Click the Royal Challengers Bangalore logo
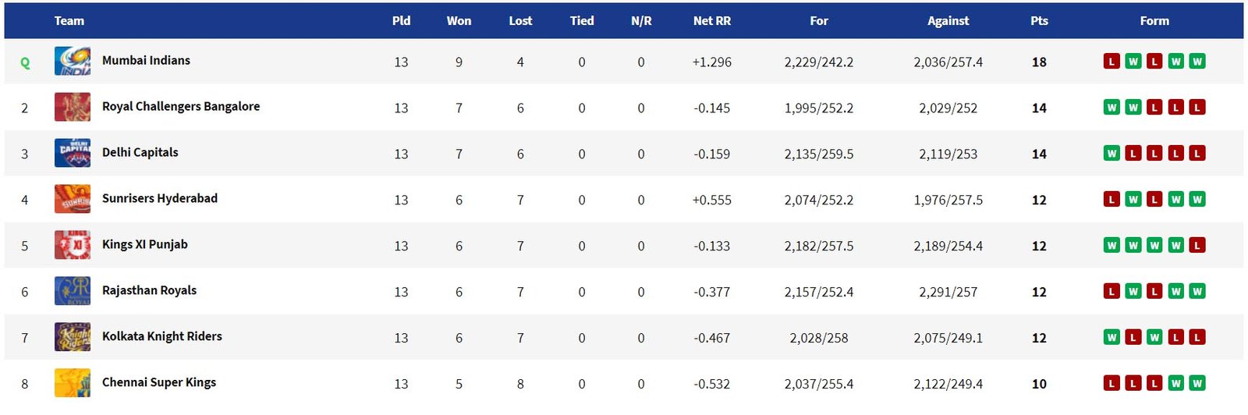Viewport: 1248px width, 415px height. coord(73,107)
